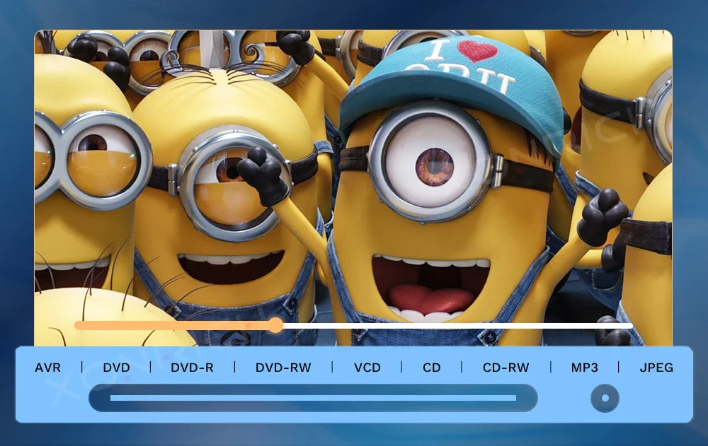Select the VCD format label
The height and width of the screenshot is (446, 708).
(x=367, y=368)
